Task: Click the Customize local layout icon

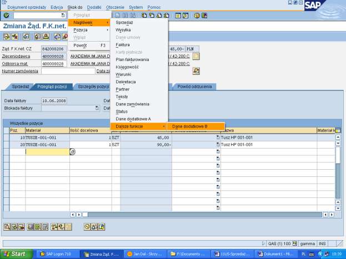Action: 204,16
